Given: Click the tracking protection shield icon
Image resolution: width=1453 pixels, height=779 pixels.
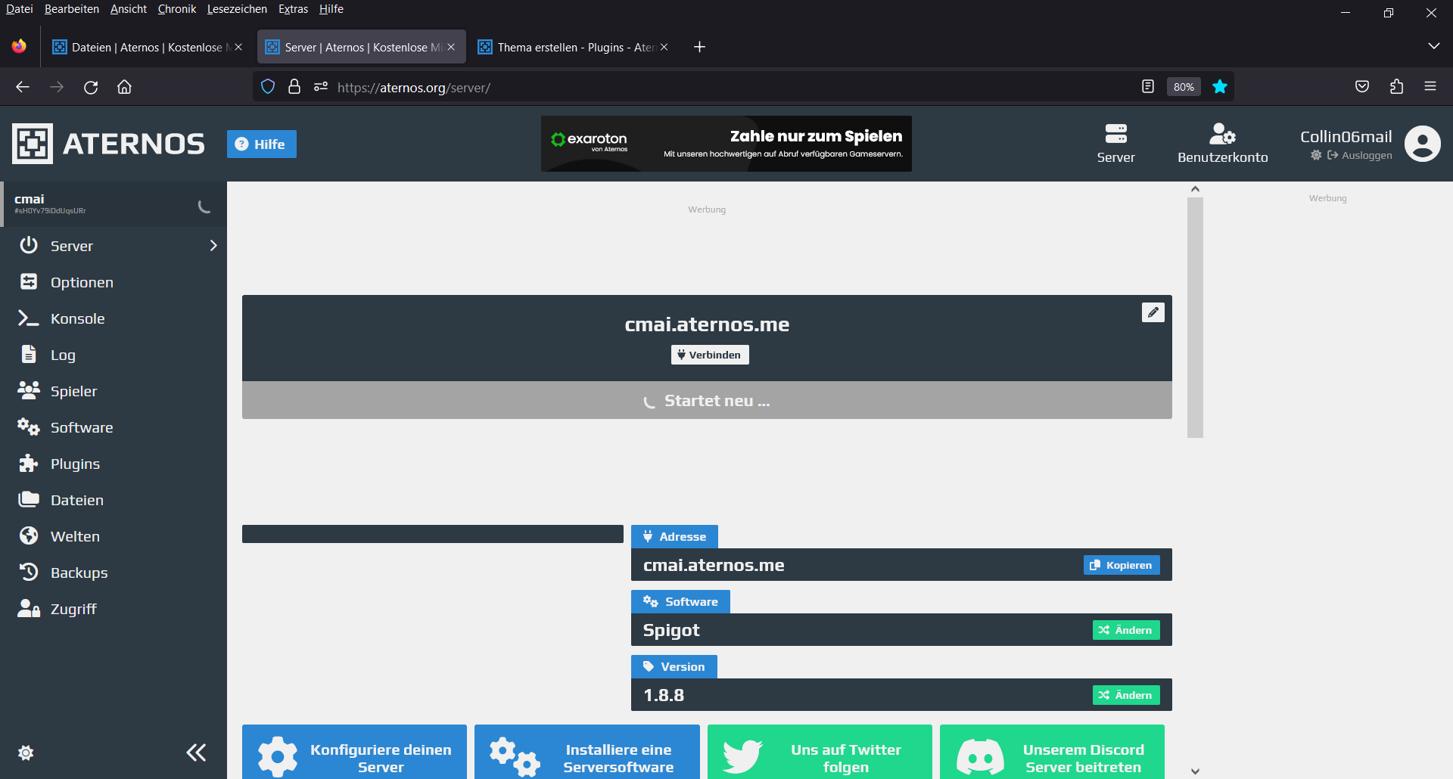Looking at the screenshot, I should click(268, 87).
